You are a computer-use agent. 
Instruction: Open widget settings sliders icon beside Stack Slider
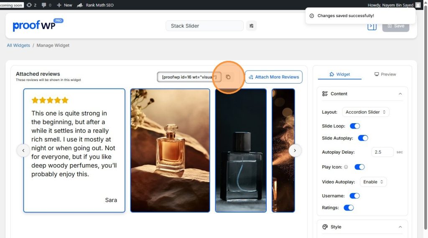coord(251,26)
